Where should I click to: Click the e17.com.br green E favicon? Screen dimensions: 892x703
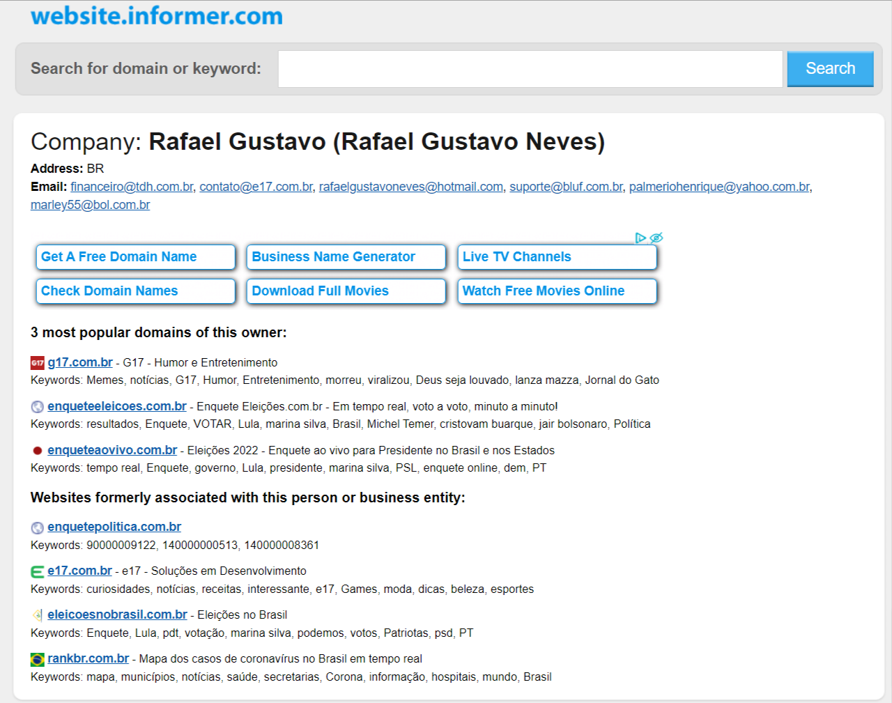[38, 572]
